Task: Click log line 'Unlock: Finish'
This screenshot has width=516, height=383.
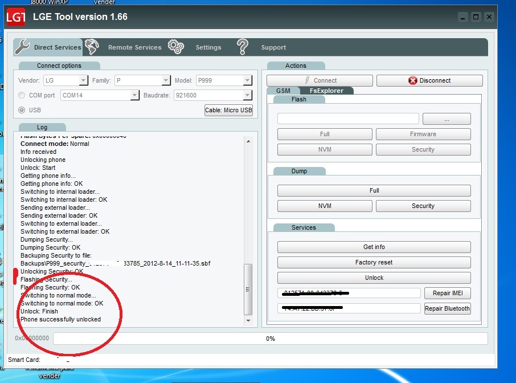Action: (x=39, y=312)
